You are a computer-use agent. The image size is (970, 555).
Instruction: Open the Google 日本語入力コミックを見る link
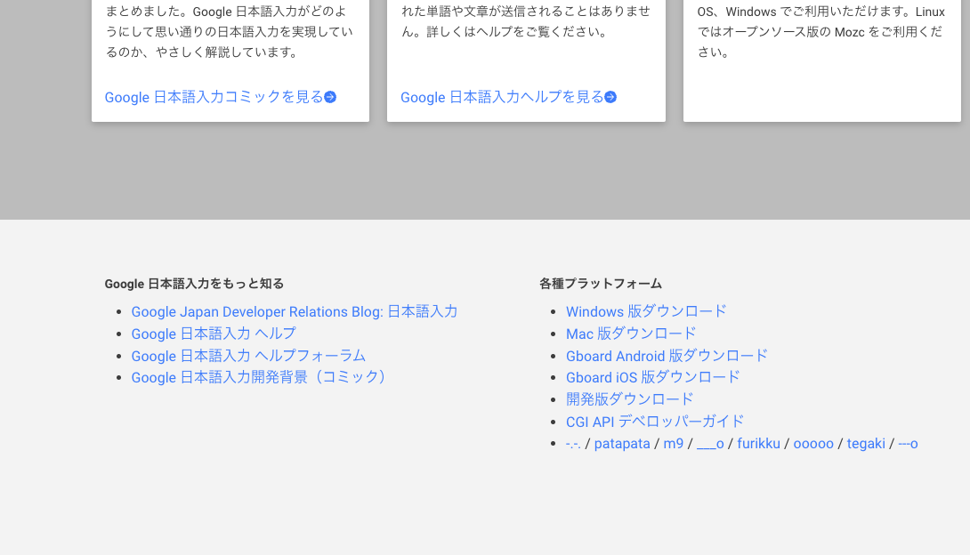pyautogui.click(x=214, y=97)
